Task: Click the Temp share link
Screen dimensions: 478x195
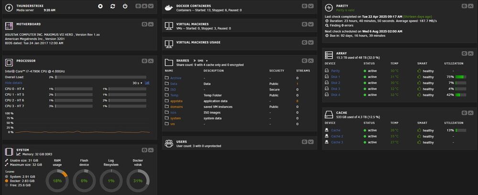Action: click(174, 95)
